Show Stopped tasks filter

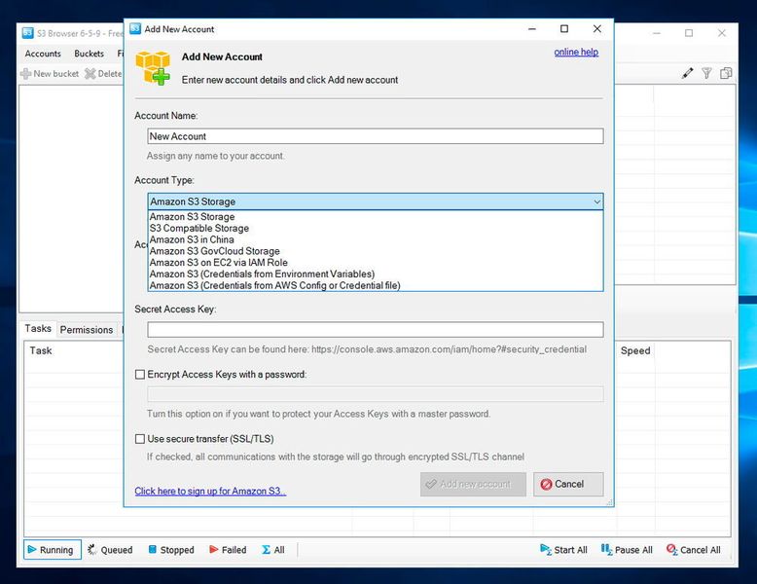click(171, 550)
